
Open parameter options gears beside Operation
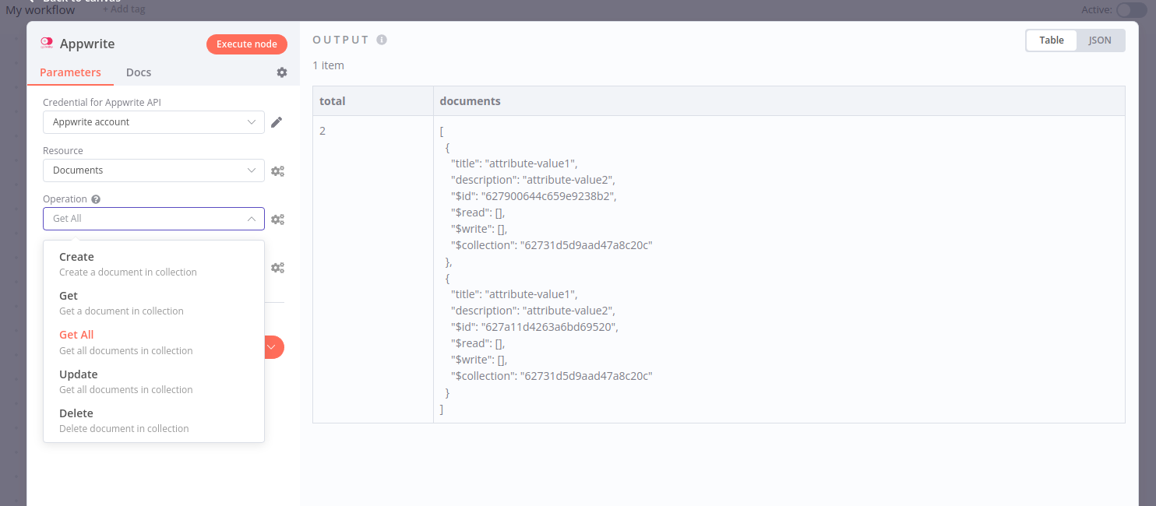277,220
